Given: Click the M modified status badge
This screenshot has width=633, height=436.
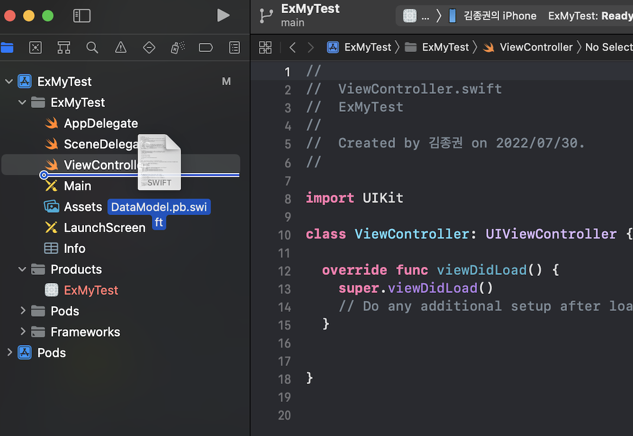Looking at the screenshot, I should 227,82.
